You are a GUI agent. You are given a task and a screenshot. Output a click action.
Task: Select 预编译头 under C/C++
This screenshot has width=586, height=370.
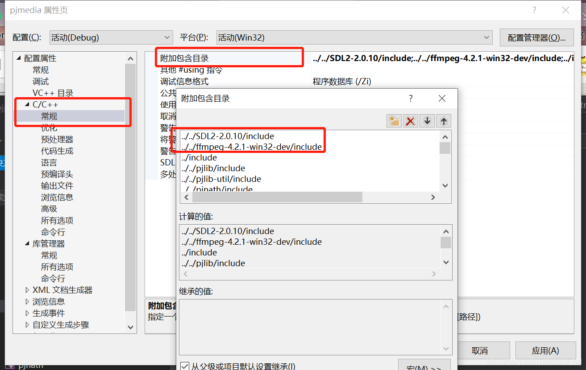pos(57,174)
